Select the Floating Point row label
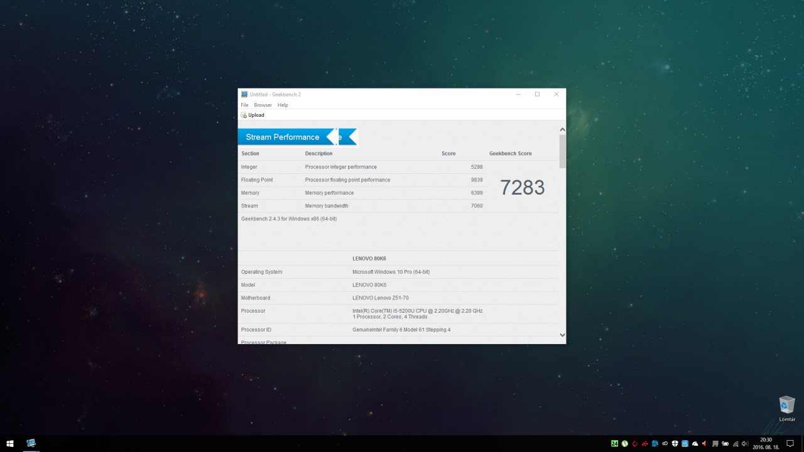The width and height of the screenshot is (804, 452). tap(257, 180)
